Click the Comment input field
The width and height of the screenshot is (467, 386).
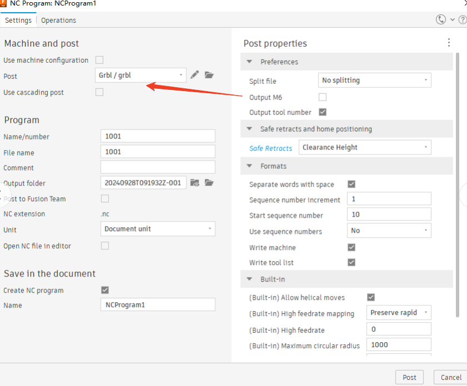point(158,167)
